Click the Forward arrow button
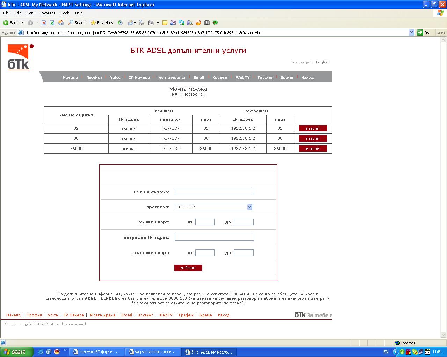The width and height of the screenshot is (447, 357). click(x=30, y=23)
